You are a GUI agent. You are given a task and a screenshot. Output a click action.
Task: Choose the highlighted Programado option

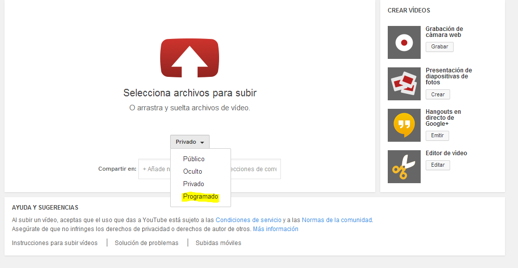tap(201, 197)
